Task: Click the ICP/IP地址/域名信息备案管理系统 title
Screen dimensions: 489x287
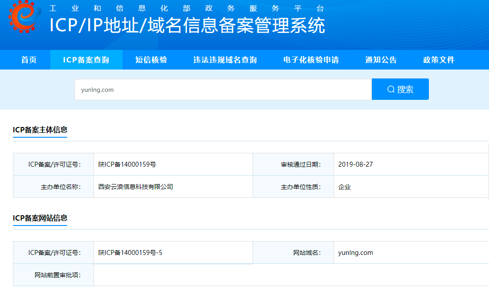Action: pos(187,26)
